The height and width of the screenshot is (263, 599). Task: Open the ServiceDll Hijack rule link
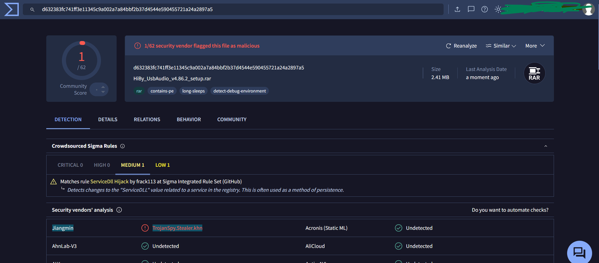pos(110,181)
